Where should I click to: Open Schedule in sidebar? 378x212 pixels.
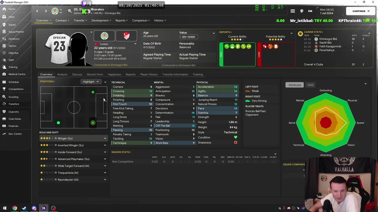pos(14,82)
